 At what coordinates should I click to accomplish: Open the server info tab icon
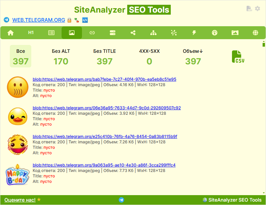coord(113,33)
